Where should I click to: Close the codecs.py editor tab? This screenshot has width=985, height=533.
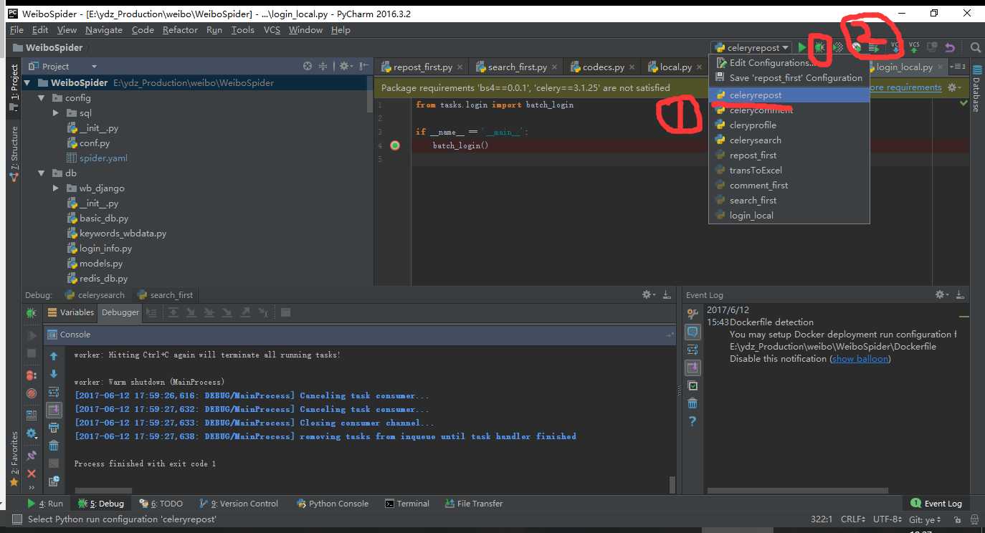pos(631,67)
